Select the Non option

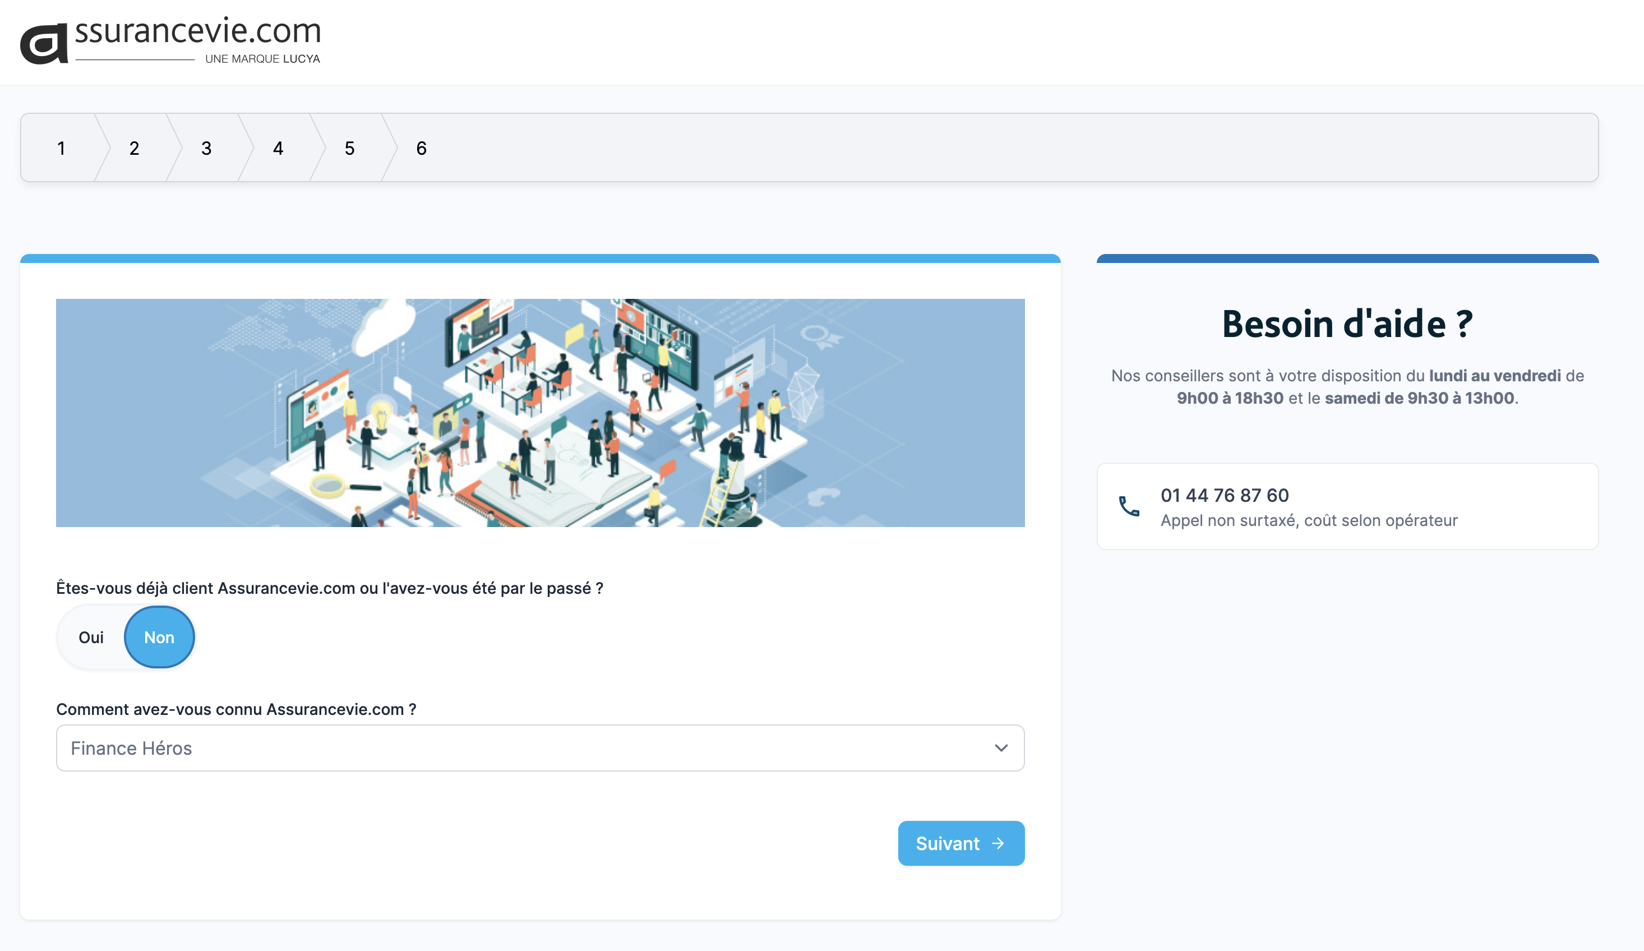[x=159, y=637]
